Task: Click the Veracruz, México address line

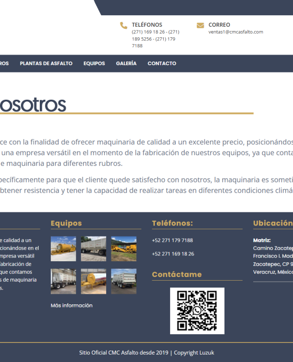Action: point(273,272)
